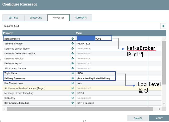Click the vertical scrollbar up arrow
Image resolution: width=169 pixels, height=122 pixels.
tap(164, 39)
